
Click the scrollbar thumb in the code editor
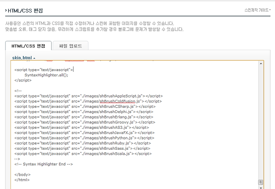pos(261,183)
